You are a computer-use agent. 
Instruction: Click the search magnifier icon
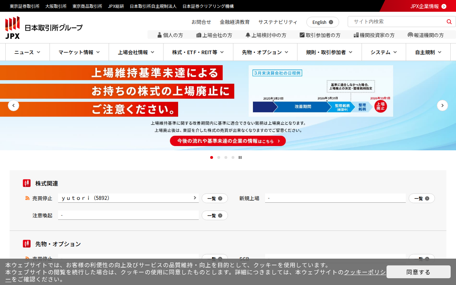(449, 21)
